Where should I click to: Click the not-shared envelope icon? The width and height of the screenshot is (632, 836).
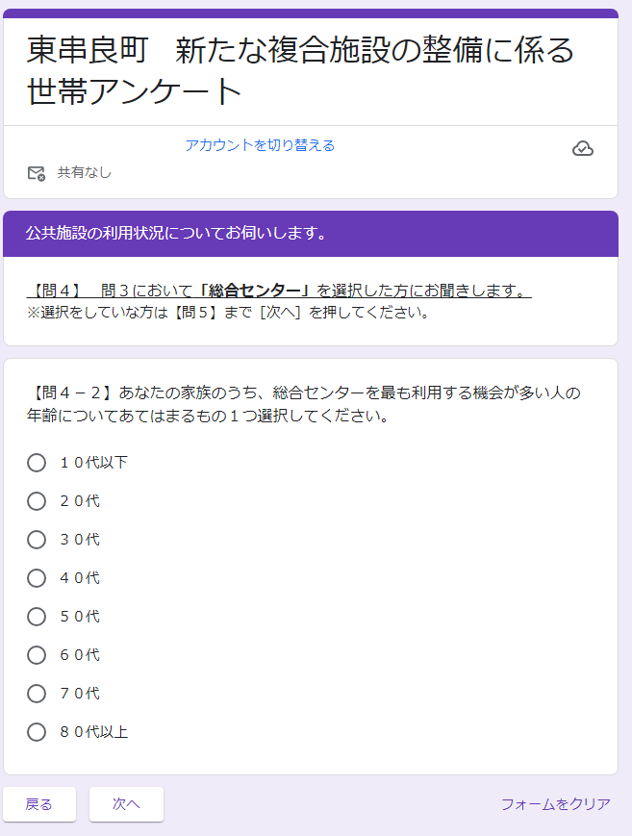coord(37,173)
